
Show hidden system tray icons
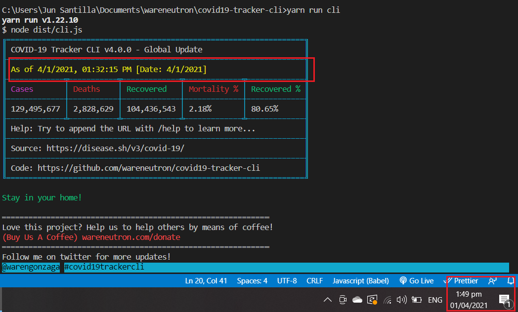(x=327, y=300)
